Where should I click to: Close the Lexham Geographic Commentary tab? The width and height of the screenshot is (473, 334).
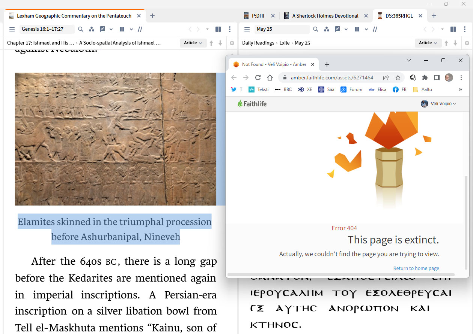(x=139, y=16)
